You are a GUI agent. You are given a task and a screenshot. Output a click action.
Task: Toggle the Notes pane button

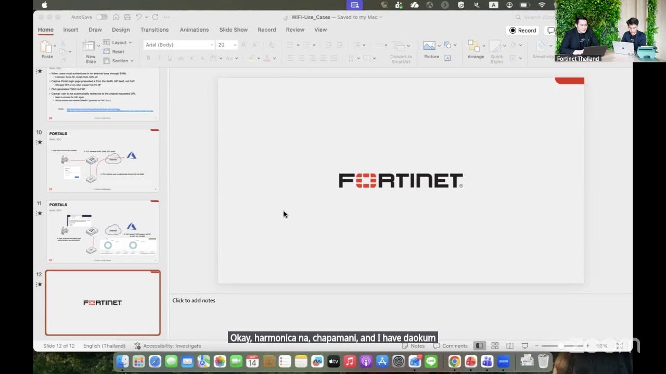pos(414,346)
